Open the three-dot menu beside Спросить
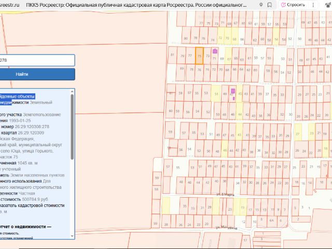Image resolution: width=332 pixels, height=249 pixels. (x=313, y=5)
